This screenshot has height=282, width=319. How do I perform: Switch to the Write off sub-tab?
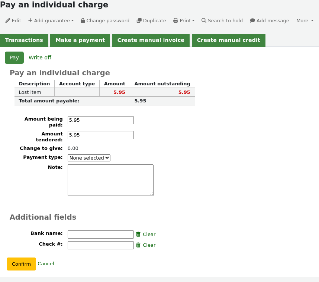click(x=40, y=58)
